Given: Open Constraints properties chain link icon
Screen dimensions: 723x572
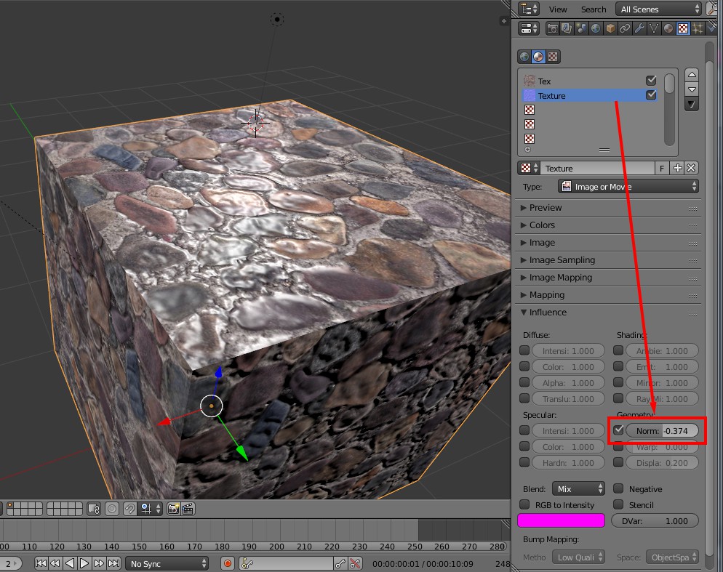Looking at the screenshot, I should click(625, 29).
